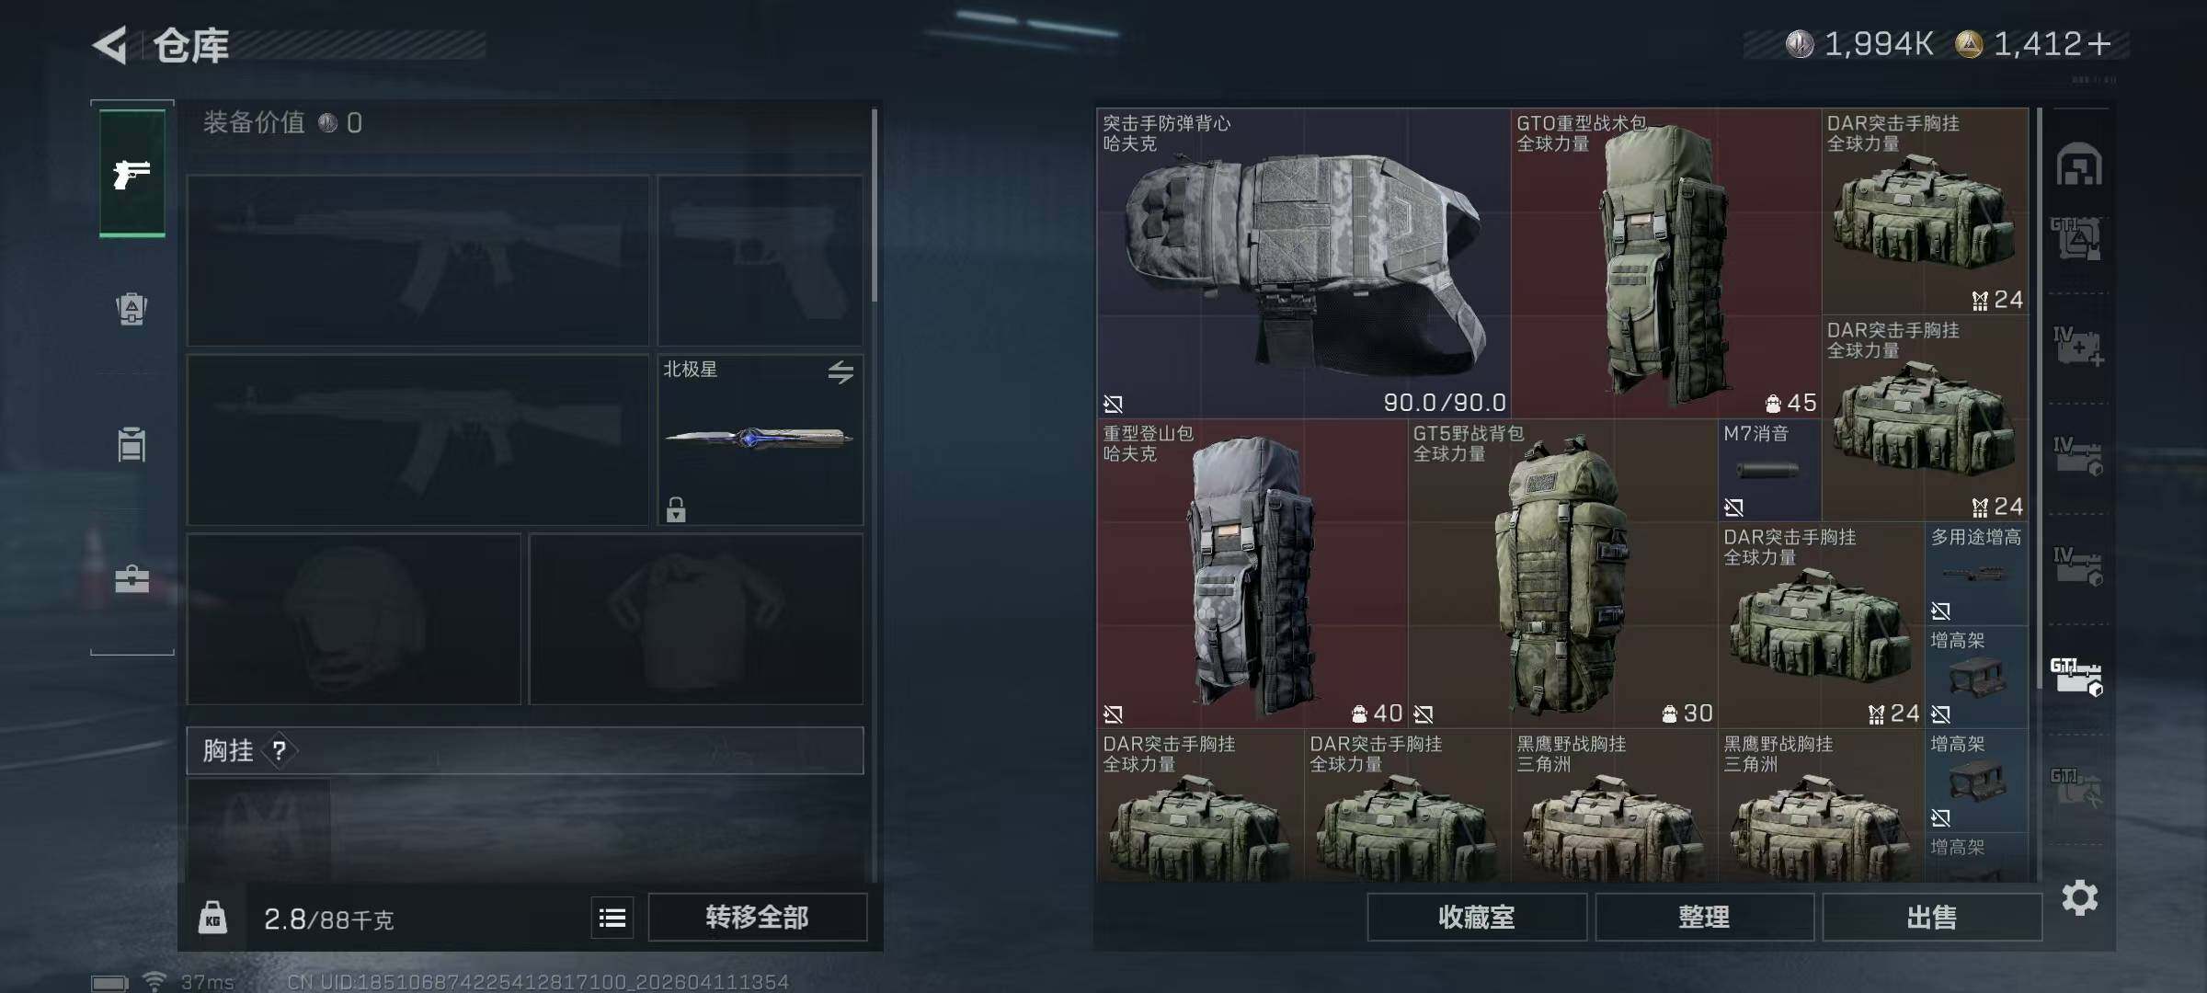Select the GTO重型战术包 backpack item

(1666, 263)
